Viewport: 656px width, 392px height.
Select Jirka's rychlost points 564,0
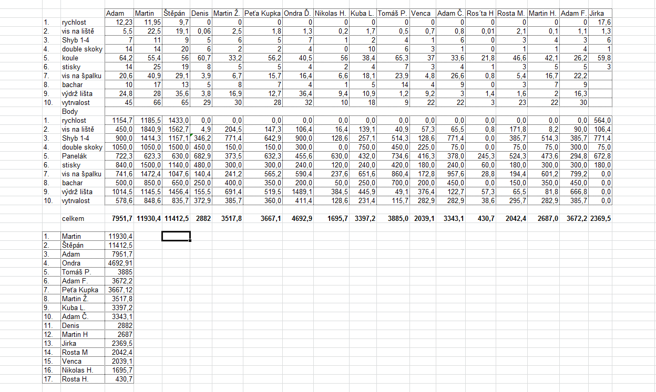click(x=601, y=120)
